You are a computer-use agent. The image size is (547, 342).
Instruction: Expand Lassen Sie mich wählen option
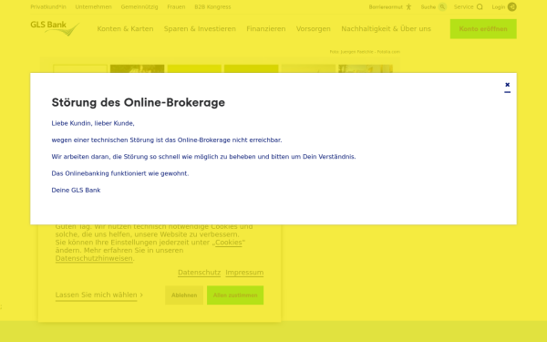(x=99, y=295)
